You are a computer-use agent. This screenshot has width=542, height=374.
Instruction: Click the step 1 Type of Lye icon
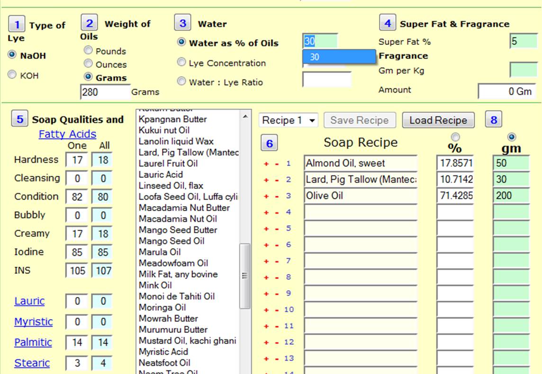[x=17, y=24]
